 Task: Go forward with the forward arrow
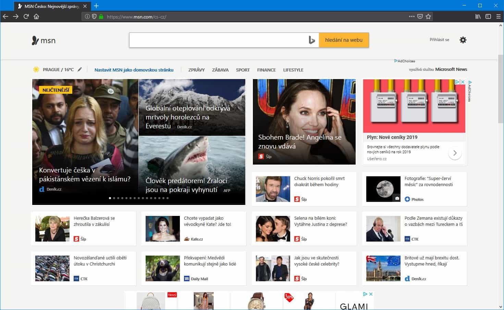point(16,16)
